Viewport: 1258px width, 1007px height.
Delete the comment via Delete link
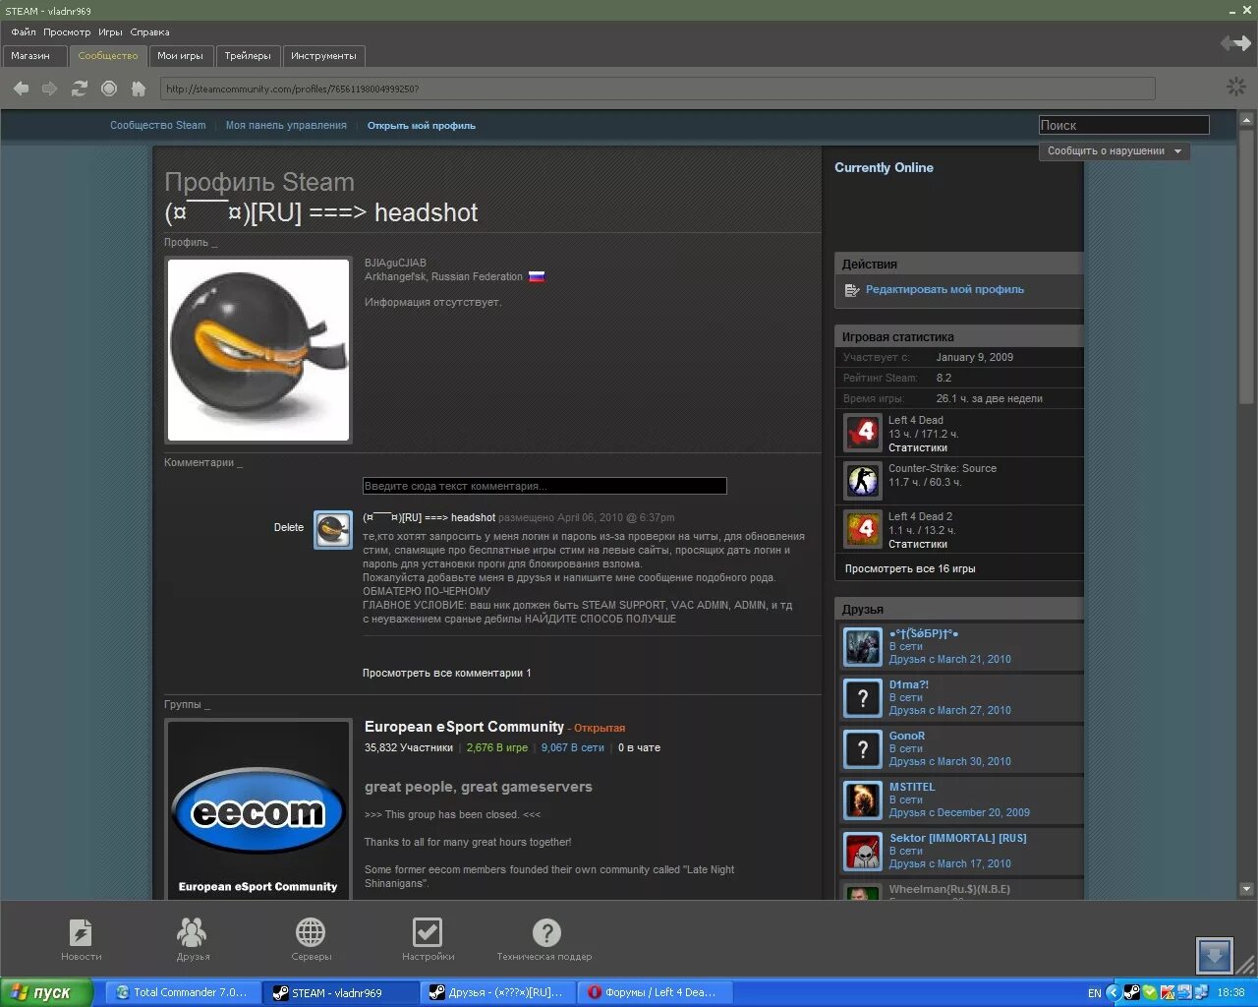point(289,528)
